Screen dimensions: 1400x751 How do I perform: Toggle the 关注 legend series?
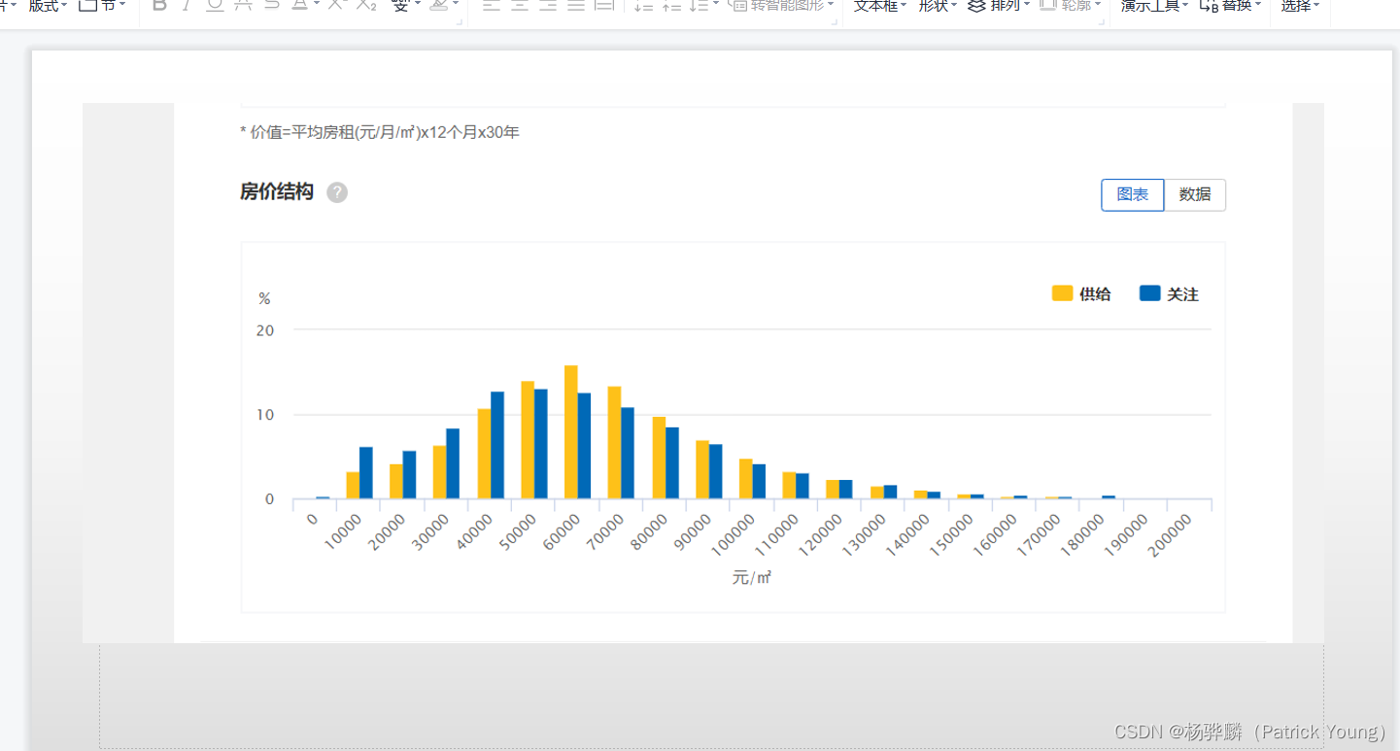(x=1169, y=293)
